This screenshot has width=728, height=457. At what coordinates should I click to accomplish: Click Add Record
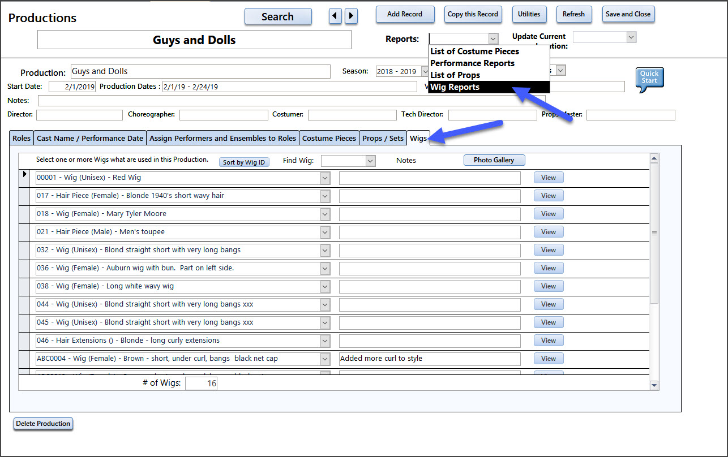point(405,14)
